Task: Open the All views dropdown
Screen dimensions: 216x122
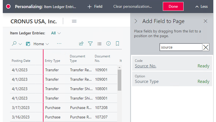Action: [x=56, y=33]
